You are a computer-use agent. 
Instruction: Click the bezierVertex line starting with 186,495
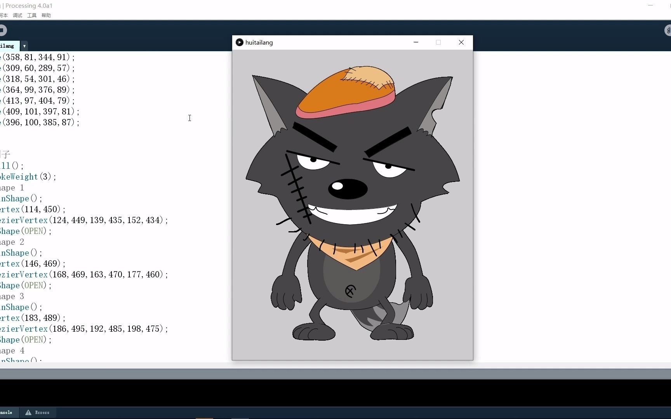point(84,329)
